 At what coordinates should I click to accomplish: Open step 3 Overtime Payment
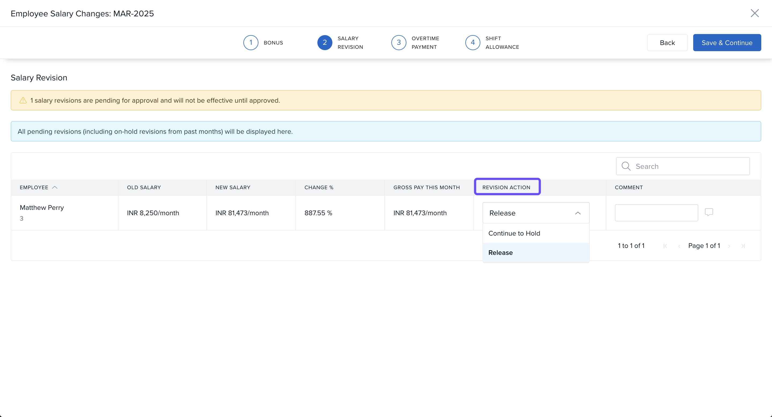399,43
